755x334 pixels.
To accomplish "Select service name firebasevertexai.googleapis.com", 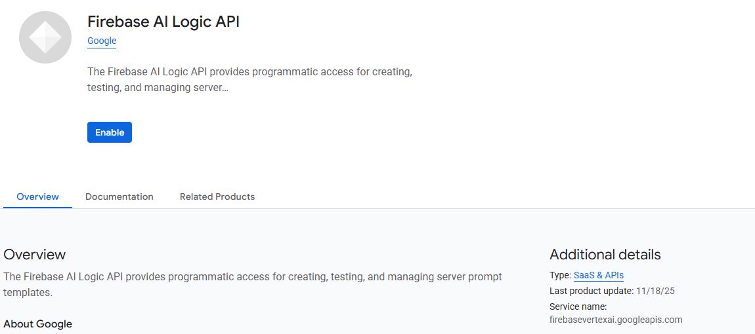I will (x=616, y=320).
